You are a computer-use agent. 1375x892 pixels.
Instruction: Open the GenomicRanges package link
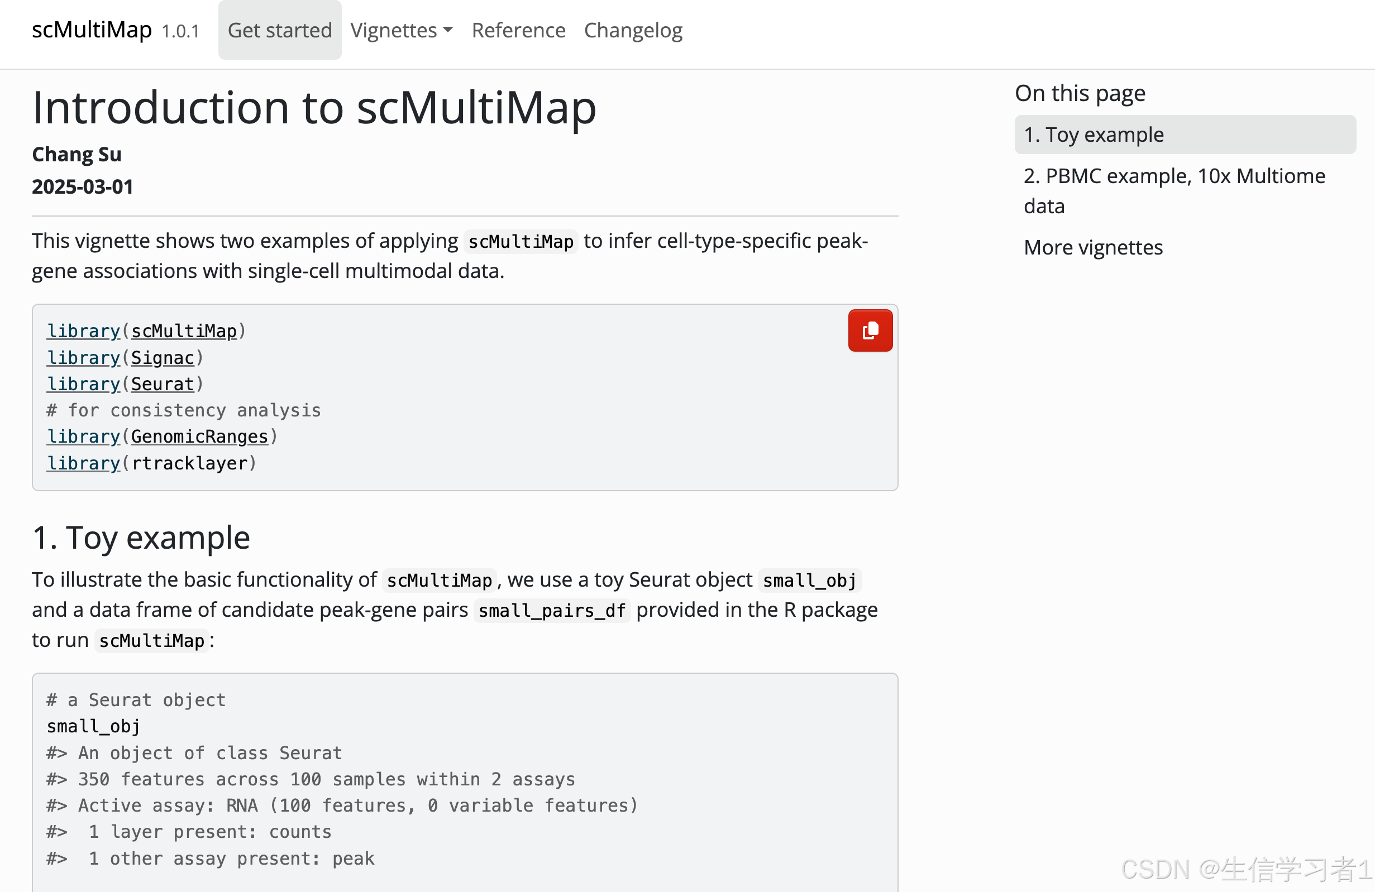[199, 437]
